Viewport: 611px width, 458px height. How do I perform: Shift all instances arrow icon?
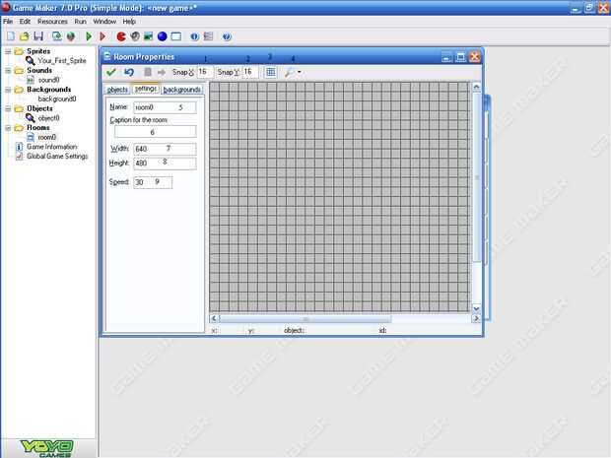[x=162, y=72]
